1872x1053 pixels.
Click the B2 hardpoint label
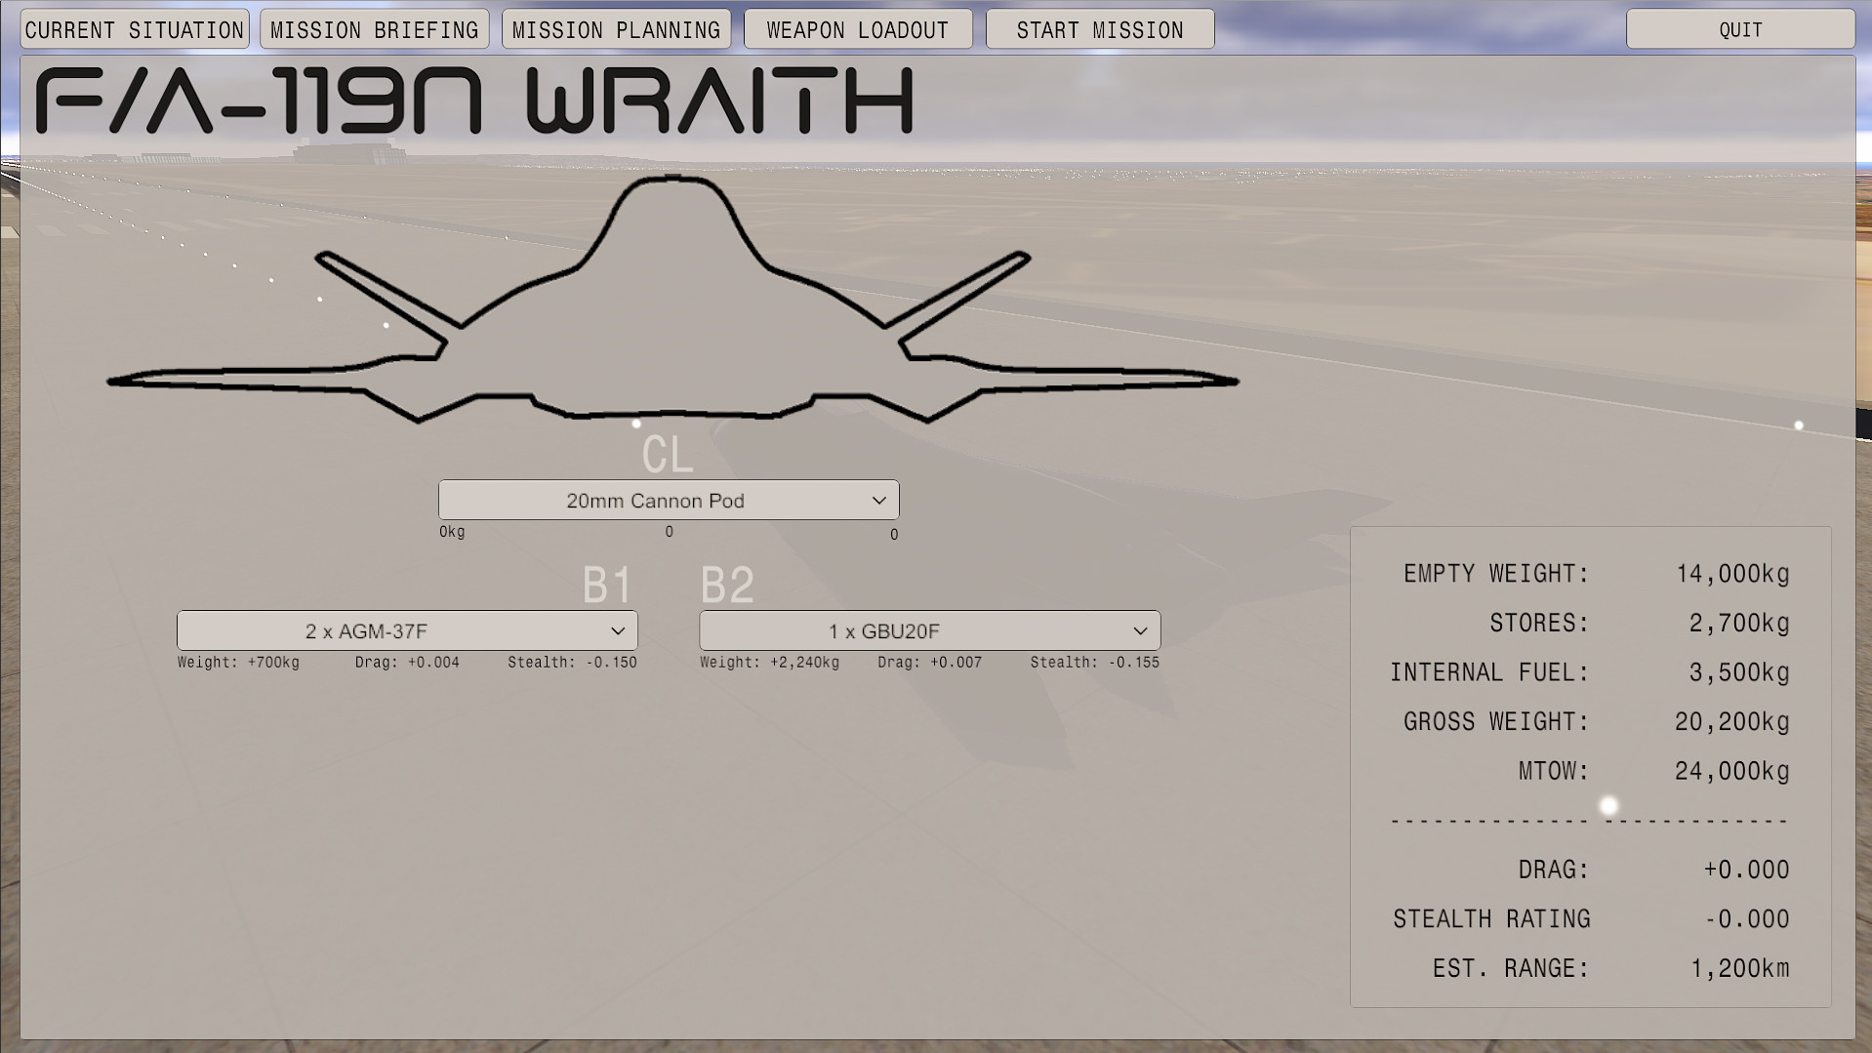click(727, 584)
